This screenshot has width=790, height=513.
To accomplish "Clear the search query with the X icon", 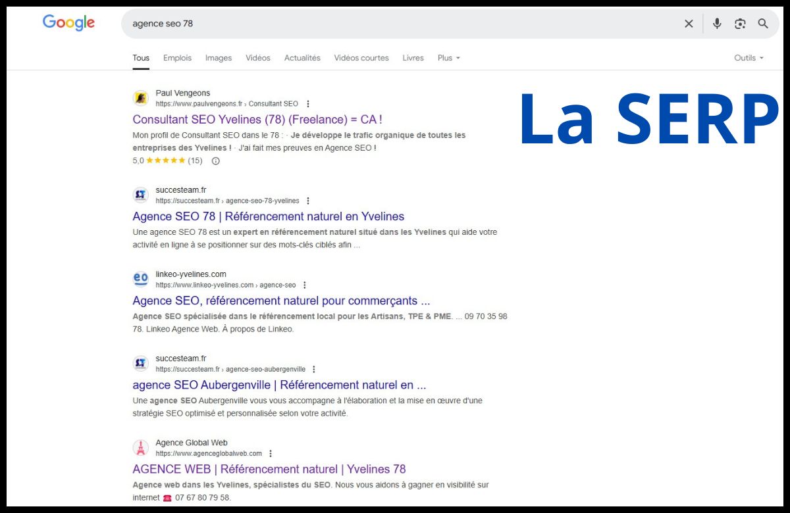I will (x=689, y=24).
